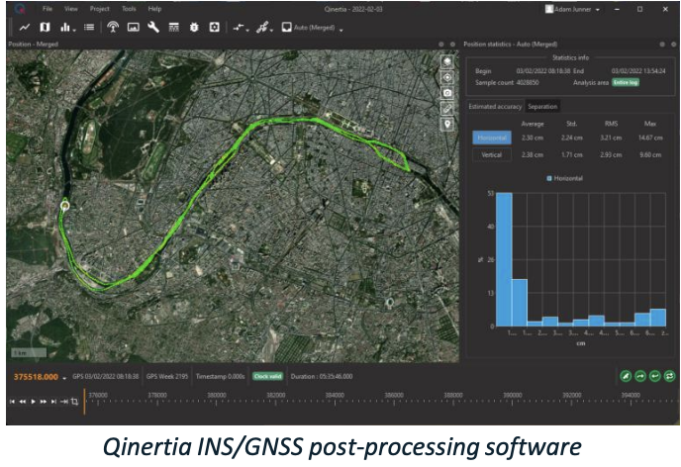Select the Vertical statistics button
The width and height of the screenshot is (681, 467).
(x=492, y=154)
